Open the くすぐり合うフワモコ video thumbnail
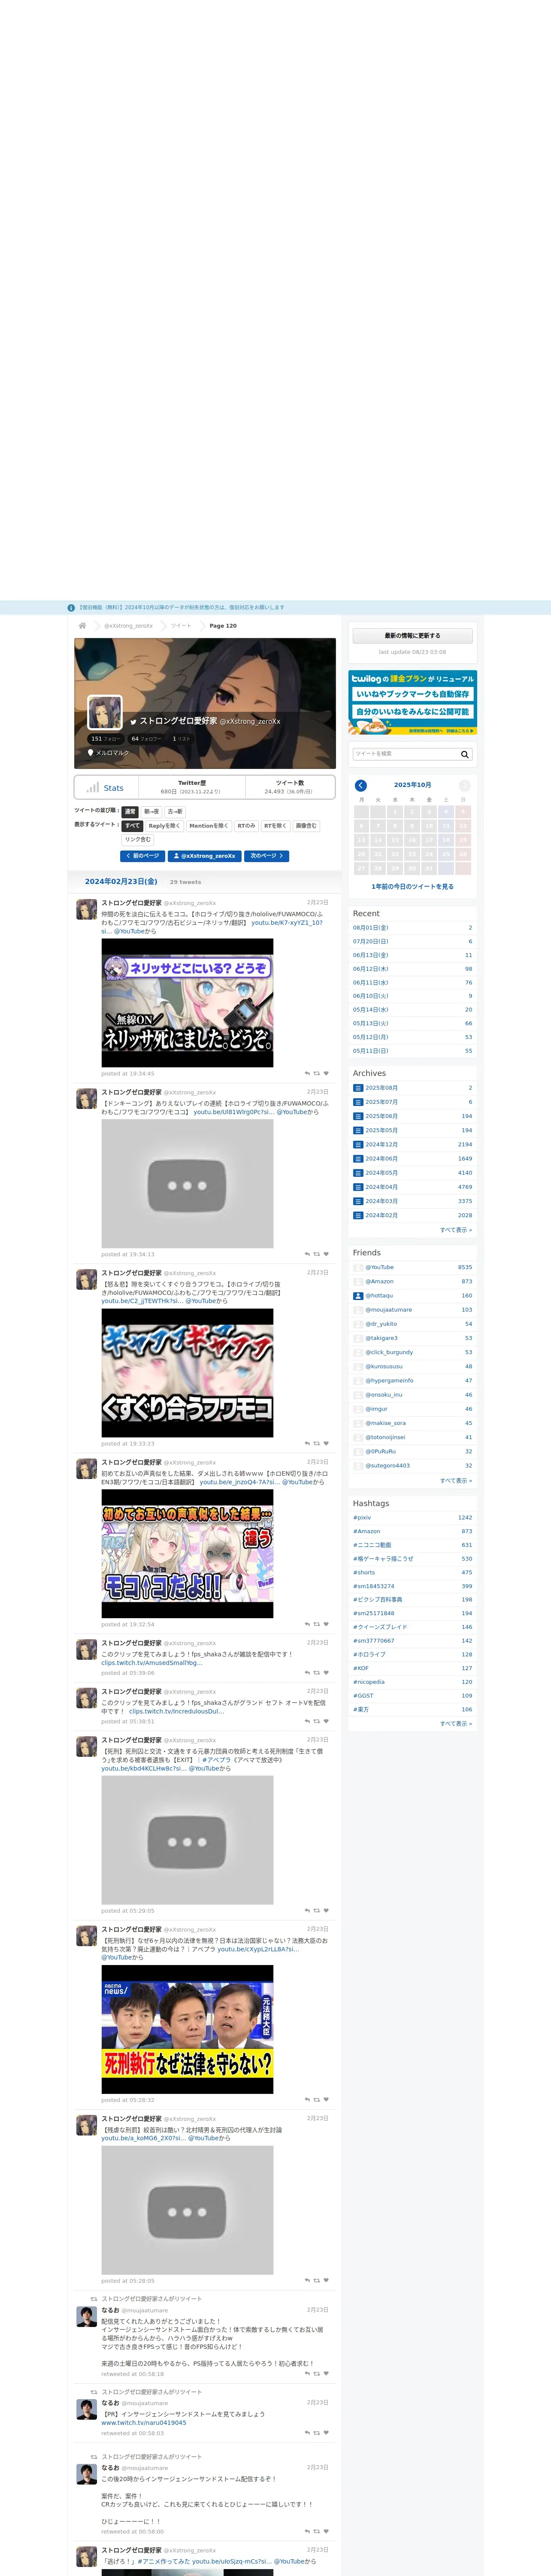The width and height of the screenshot is (551, 2576). point(187,1373)
